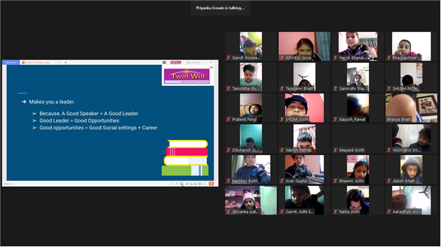Image resolution: width=441 pixels, height=247 pixels.
Task: Click muted mic icon beside daksh bhatt
Action: pyautogui.click(x=389, y=181)
